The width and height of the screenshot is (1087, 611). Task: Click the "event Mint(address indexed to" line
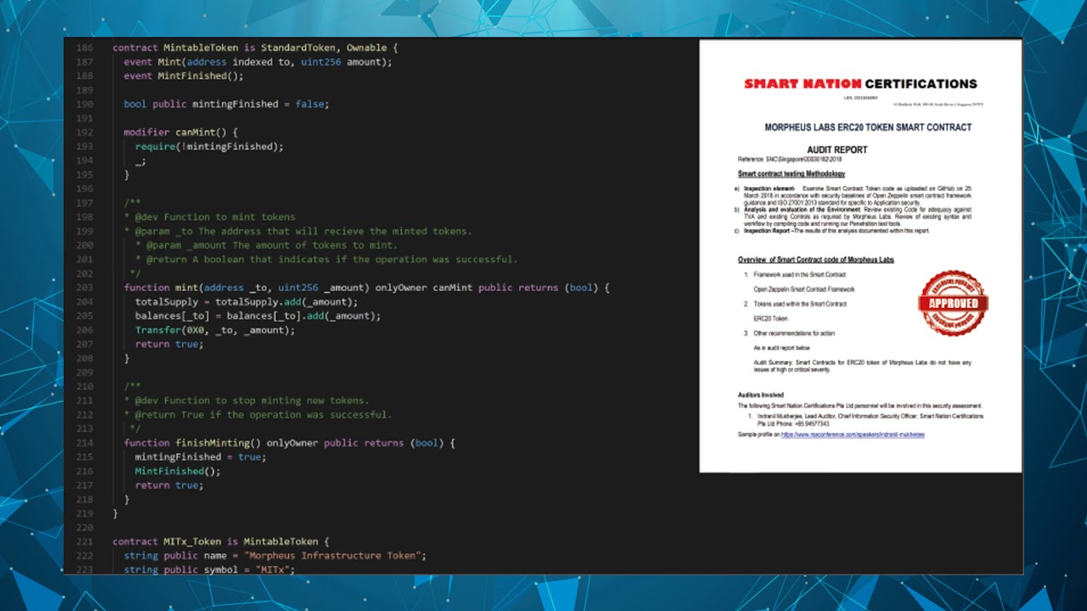[x=258, y=62]
